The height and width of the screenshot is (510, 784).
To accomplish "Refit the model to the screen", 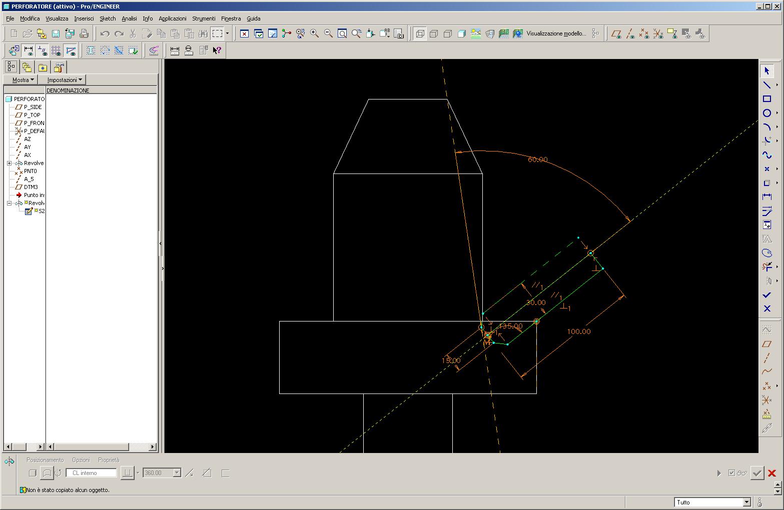I will tap(342, 33).
